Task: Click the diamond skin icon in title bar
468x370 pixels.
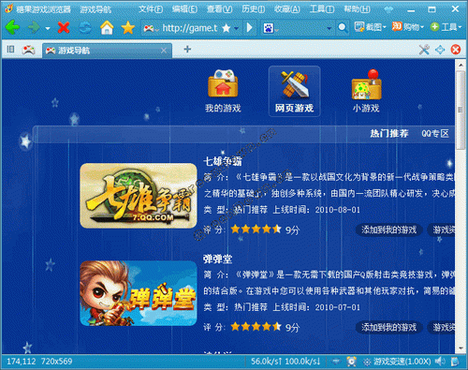Action: 388,9
